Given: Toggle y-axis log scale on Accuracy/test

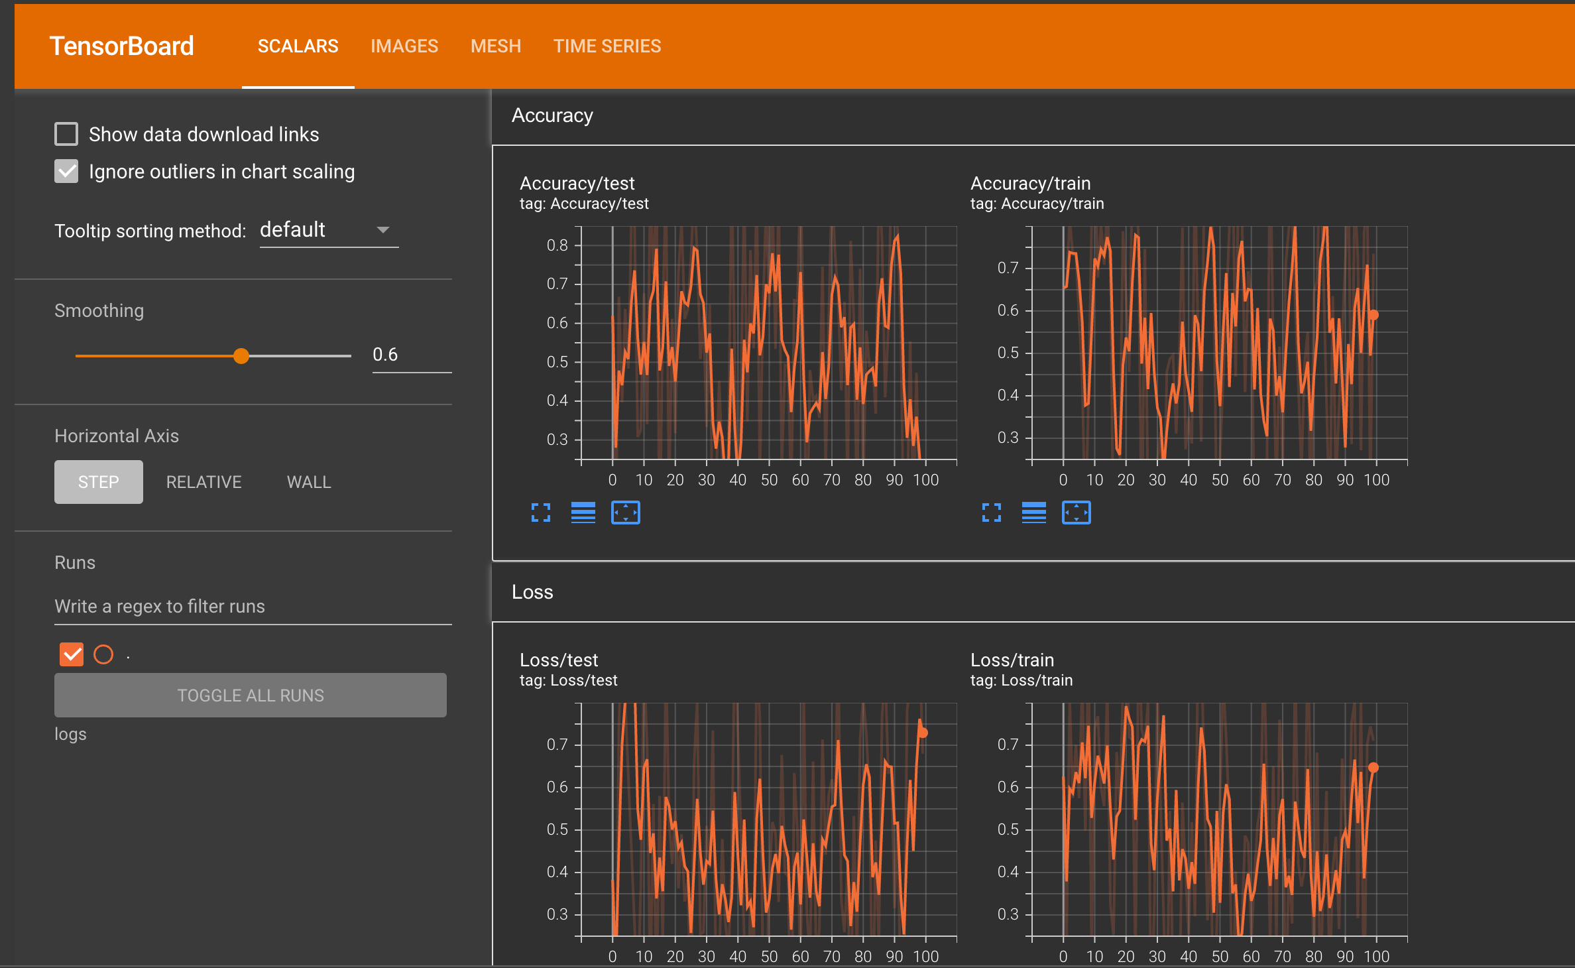Looking at the screenshot, I should point(583,513).
